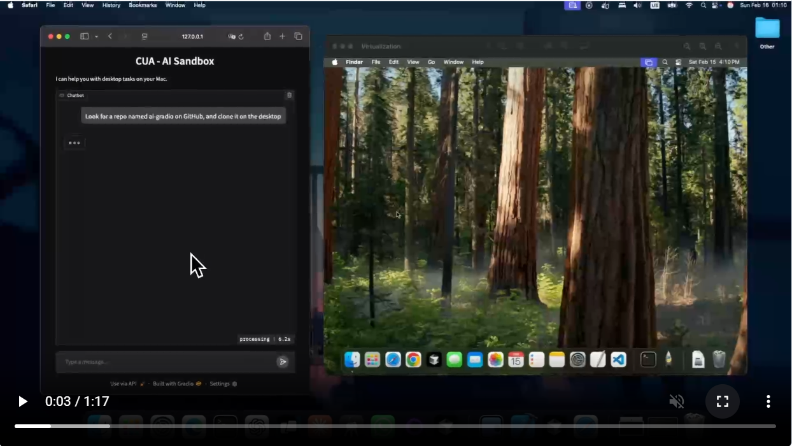Open System Settings in the VM dock

pyautogui.click(x=577, y=359)
